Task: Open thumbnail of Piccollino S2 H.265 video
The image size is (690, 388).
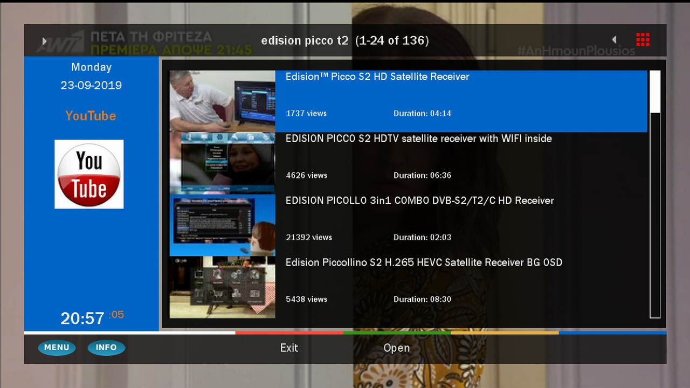Action: click(x=222, y=287)
